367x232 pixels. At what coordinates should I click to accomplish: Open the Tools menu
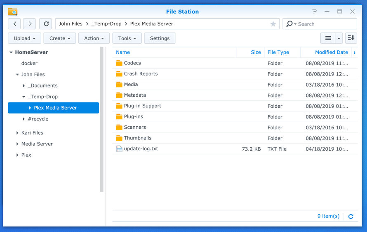127,38
